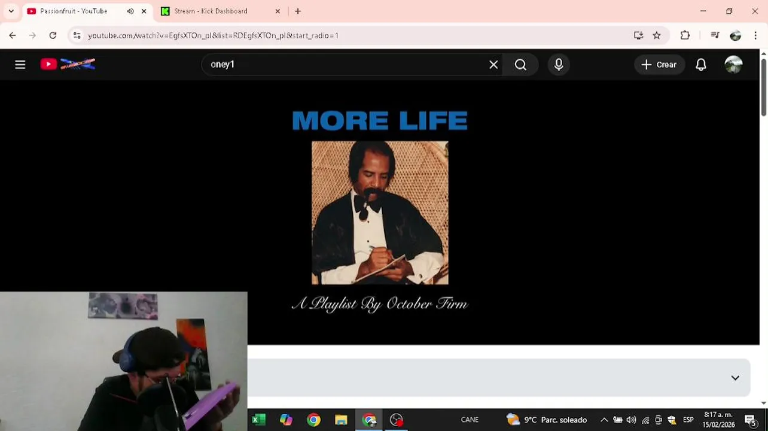The width and height of the screenshot is (768, 431).
Task: Close the Kick Dashboard tab
Action: (278, 11)
